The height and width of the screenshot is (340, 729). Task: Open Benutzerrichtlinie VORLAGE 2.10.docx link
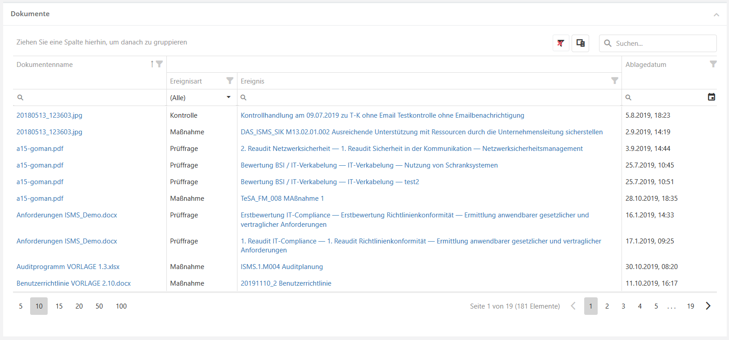(74, 283)
